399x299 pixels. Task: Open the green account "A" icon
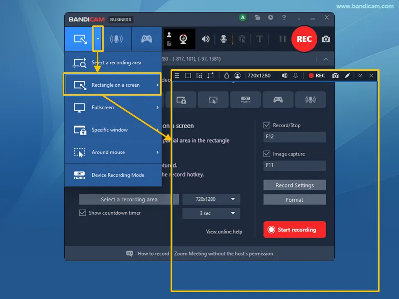point(243,17)
